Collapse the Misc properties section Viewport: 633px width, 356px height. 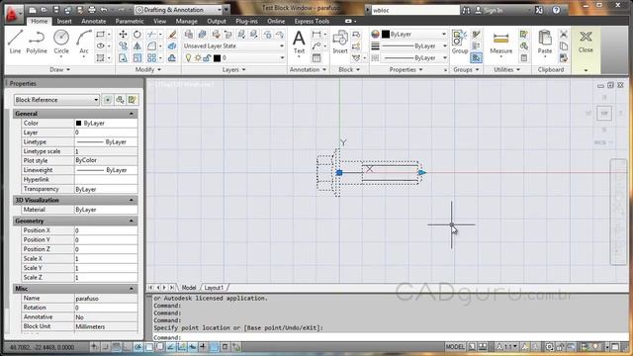coord(132,289)
